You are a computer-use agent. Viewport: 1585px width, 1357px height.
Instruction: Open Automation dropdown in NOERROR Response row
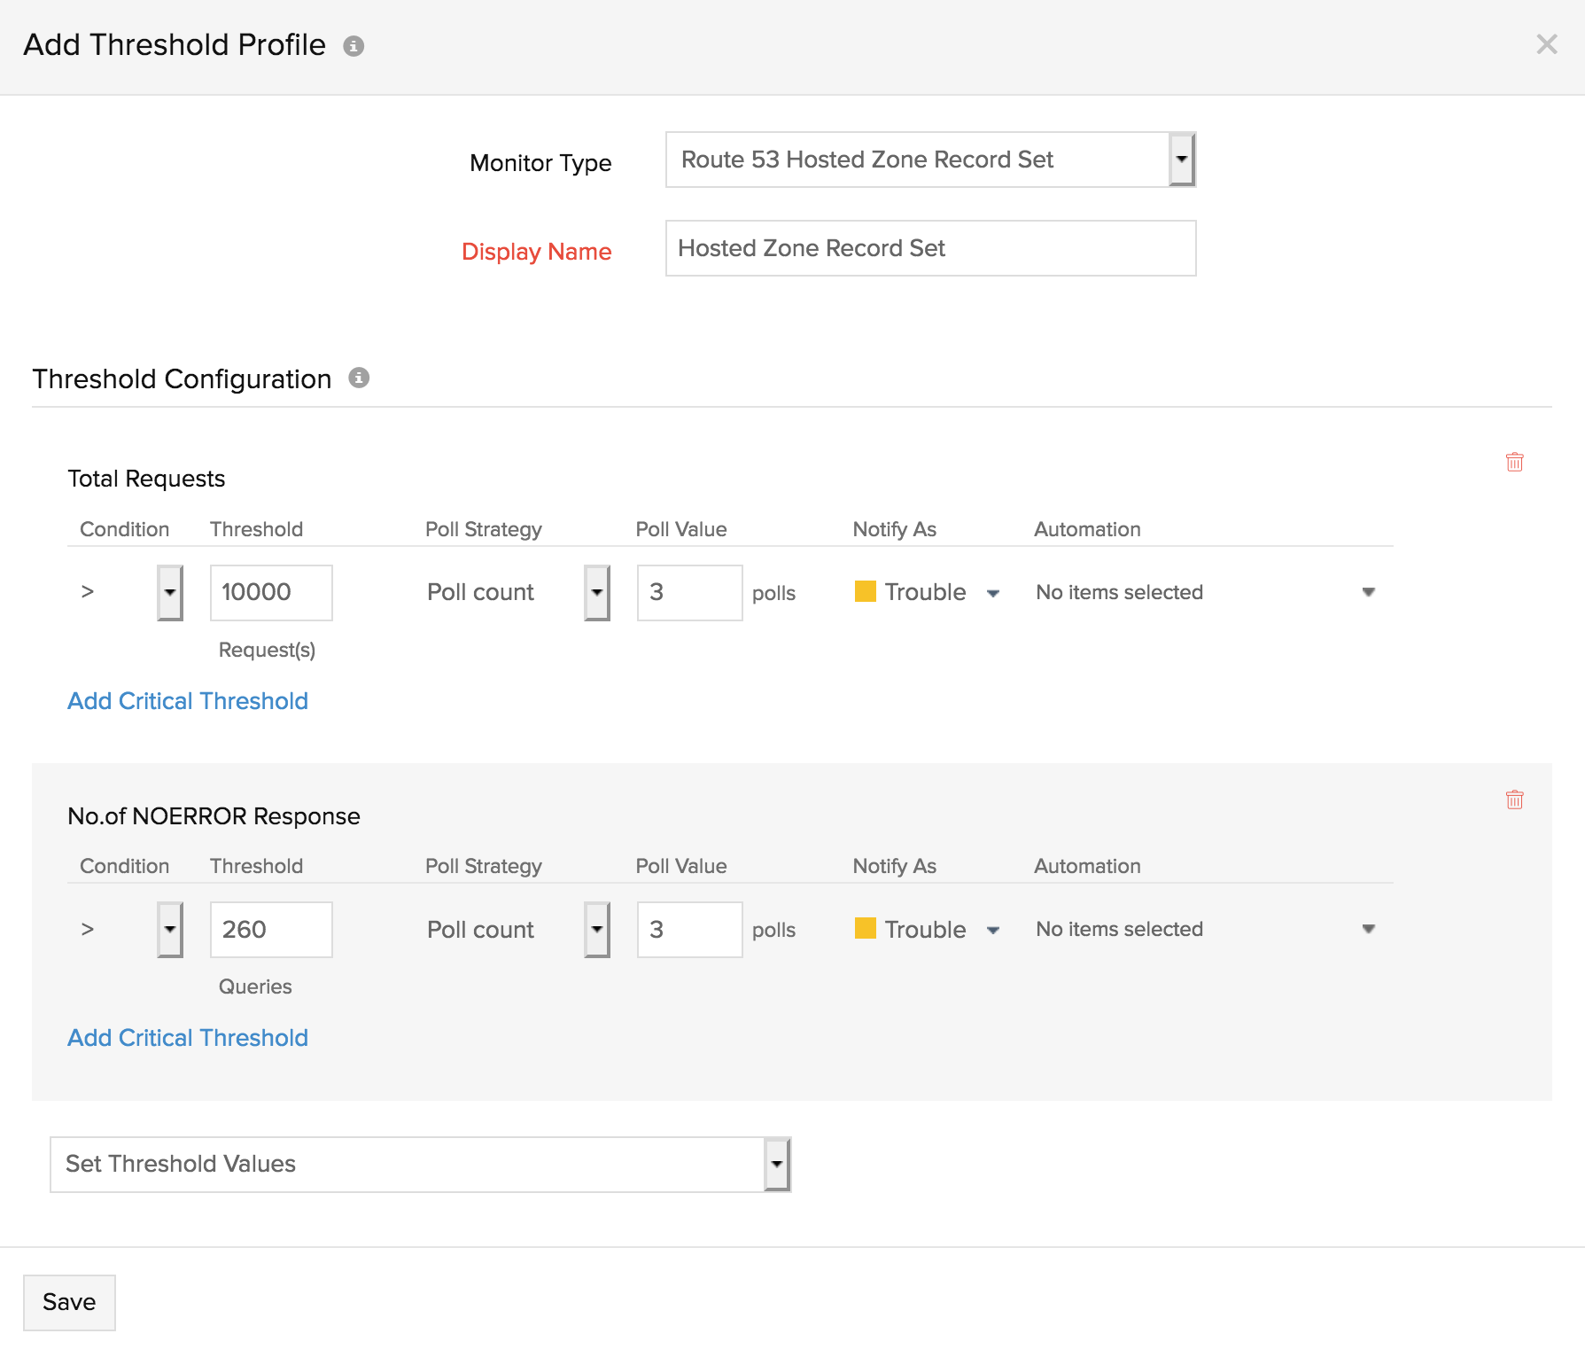pyautogui.click(x=1368, y=929)
